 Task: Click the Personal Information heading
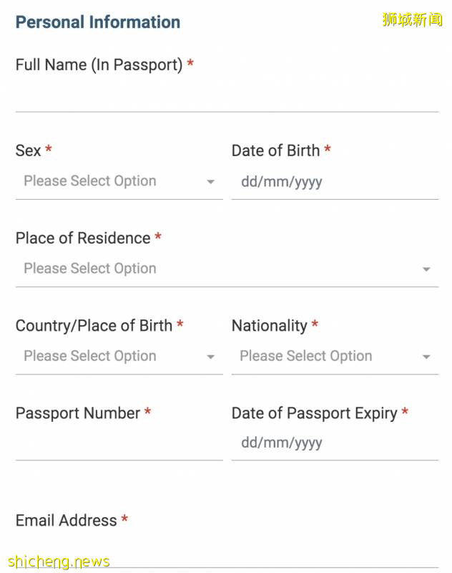[x=98, y=22]
